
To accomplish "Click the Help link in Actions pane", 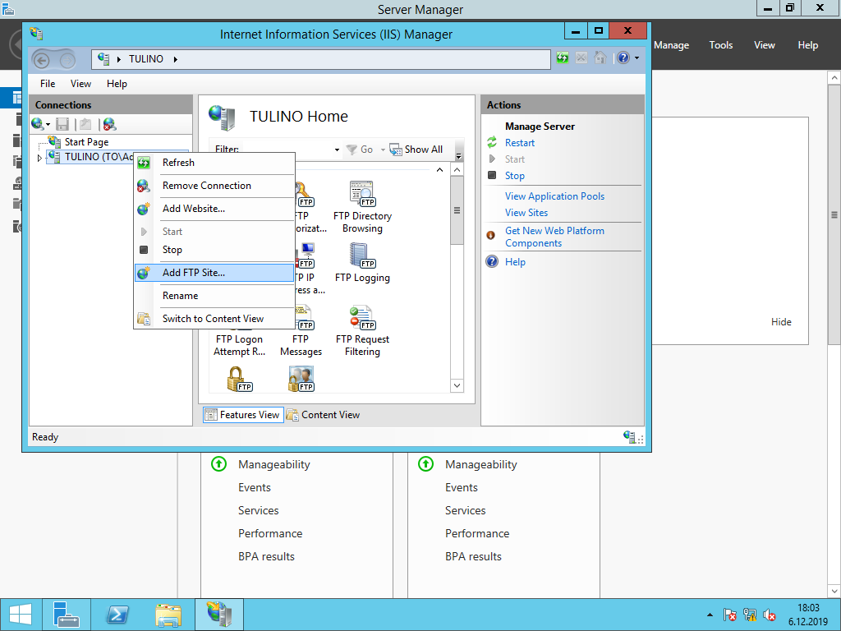I will click(x=515, y=262).
